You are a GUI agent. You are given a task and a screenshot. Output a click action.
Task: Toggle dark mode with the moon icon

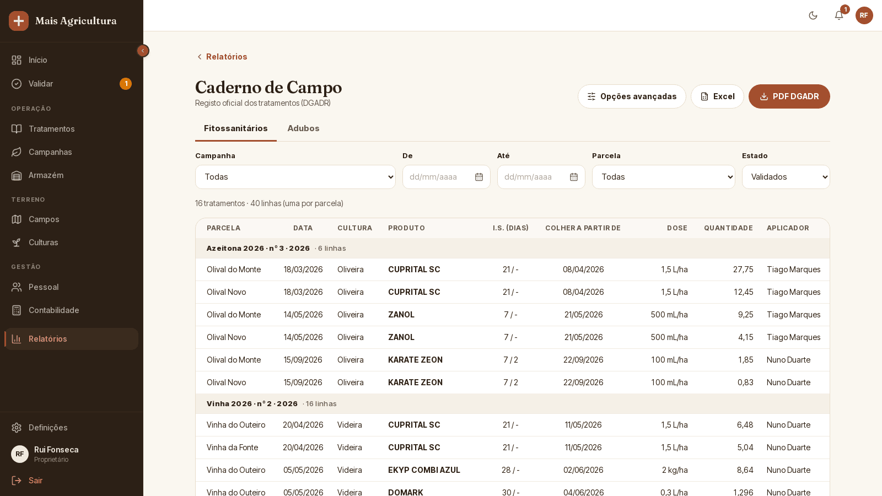tap(813, 15)
